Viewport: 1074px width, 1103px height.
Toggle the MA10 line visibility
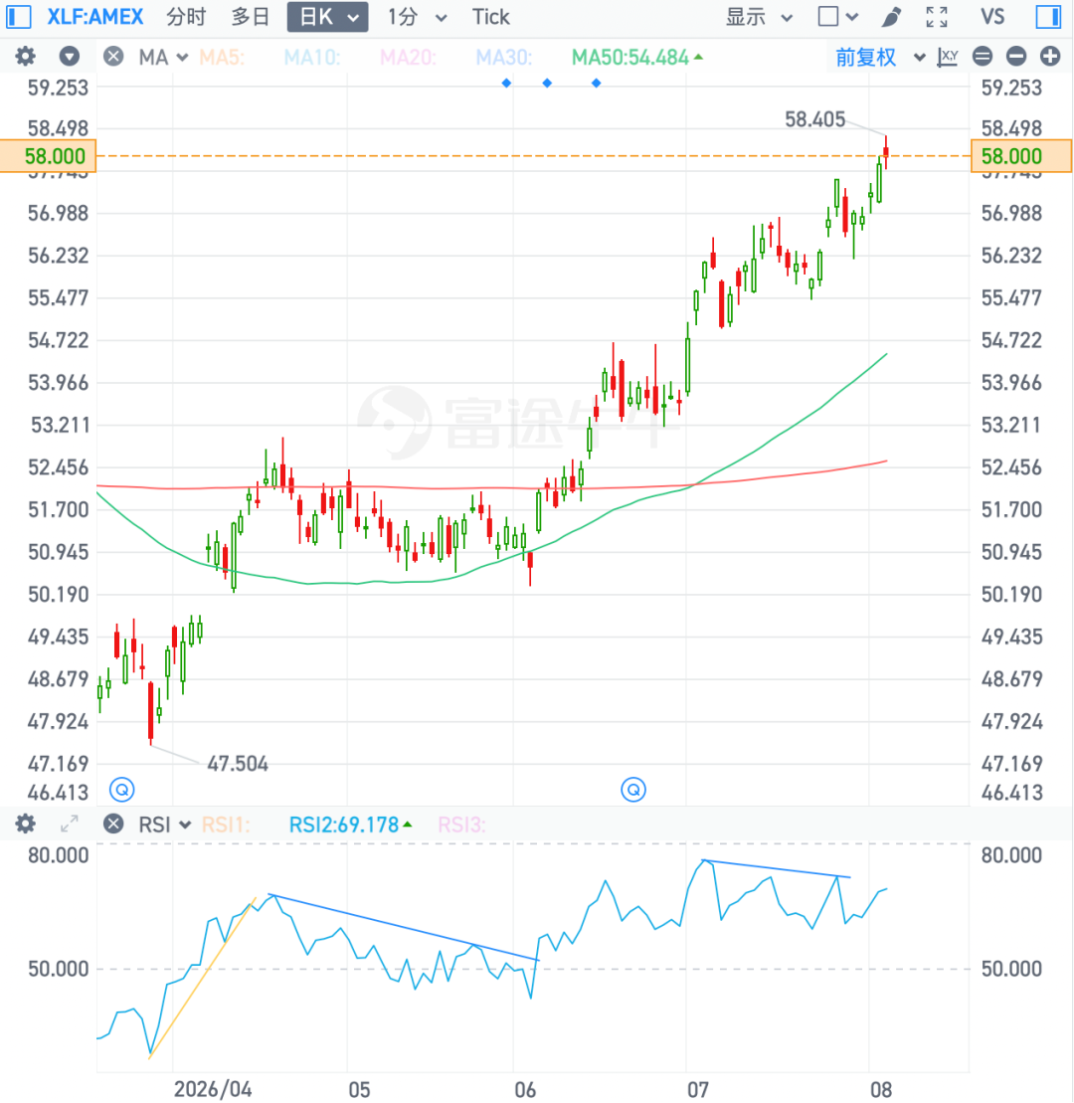click(311, 57)
